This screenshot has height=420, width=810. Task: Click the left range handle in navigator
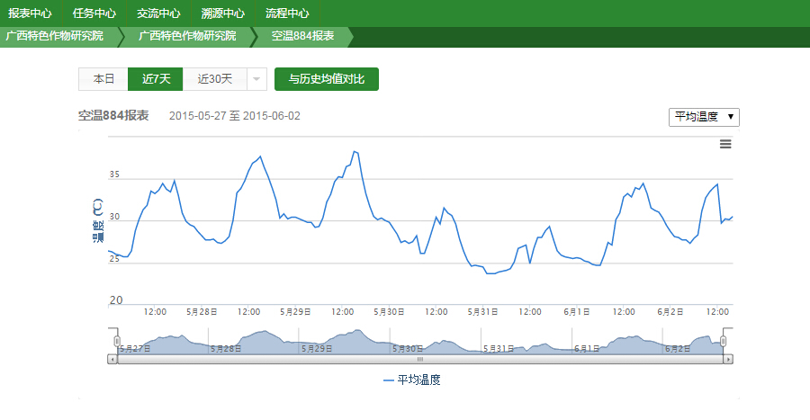116,342
